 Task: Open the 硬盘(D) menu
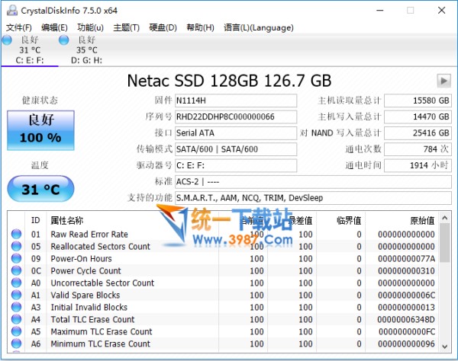pyautogui.click(x=163, y=27)
